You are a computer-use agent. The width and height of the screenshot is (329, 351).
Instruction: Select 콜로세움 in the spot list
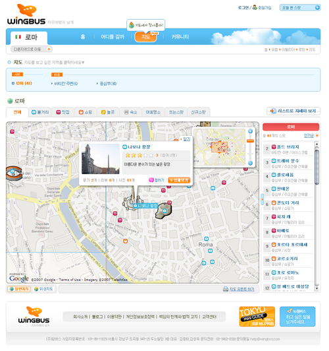tap(288, 177)
